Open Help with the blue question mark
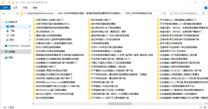 click(x=206, y=8)
